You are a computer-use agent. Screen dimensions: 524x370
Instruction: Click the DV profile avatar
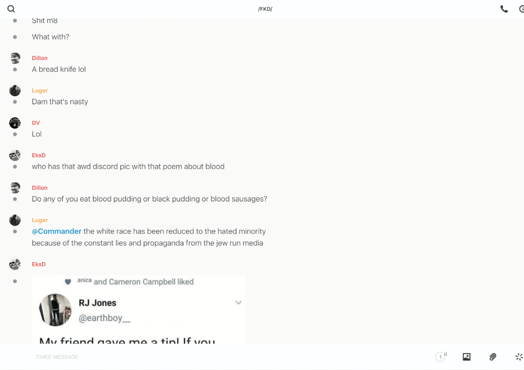[x=15, y=123]
